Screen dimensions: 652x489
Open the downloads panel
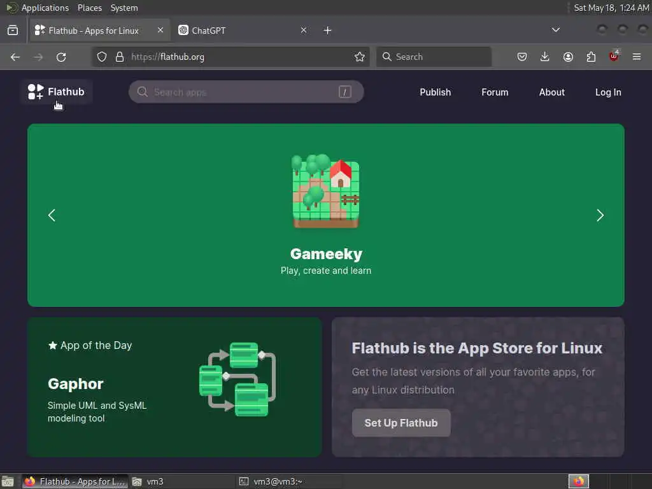click(545, 57)
